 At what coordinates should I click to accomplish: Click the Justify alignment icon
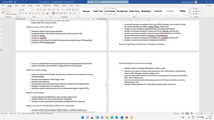(x=62, y=13)
